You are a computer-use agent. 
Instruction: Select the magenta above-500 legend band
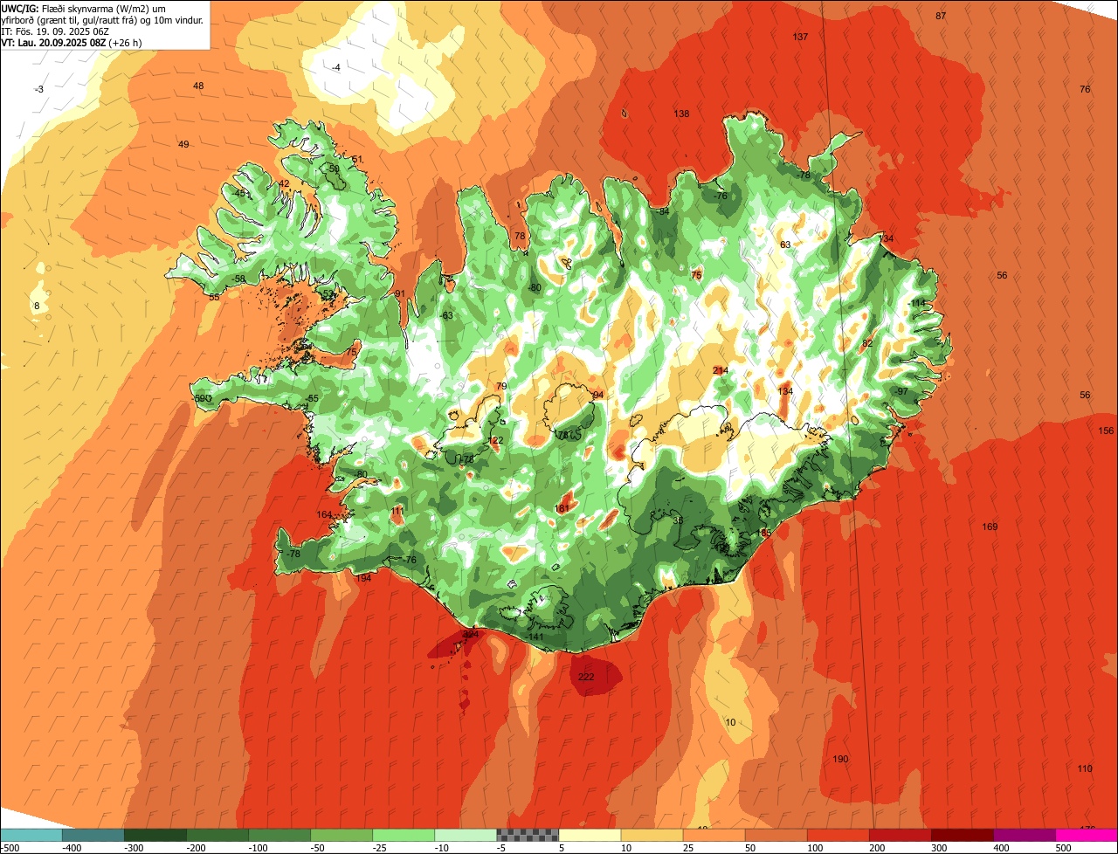[1087, 835]
